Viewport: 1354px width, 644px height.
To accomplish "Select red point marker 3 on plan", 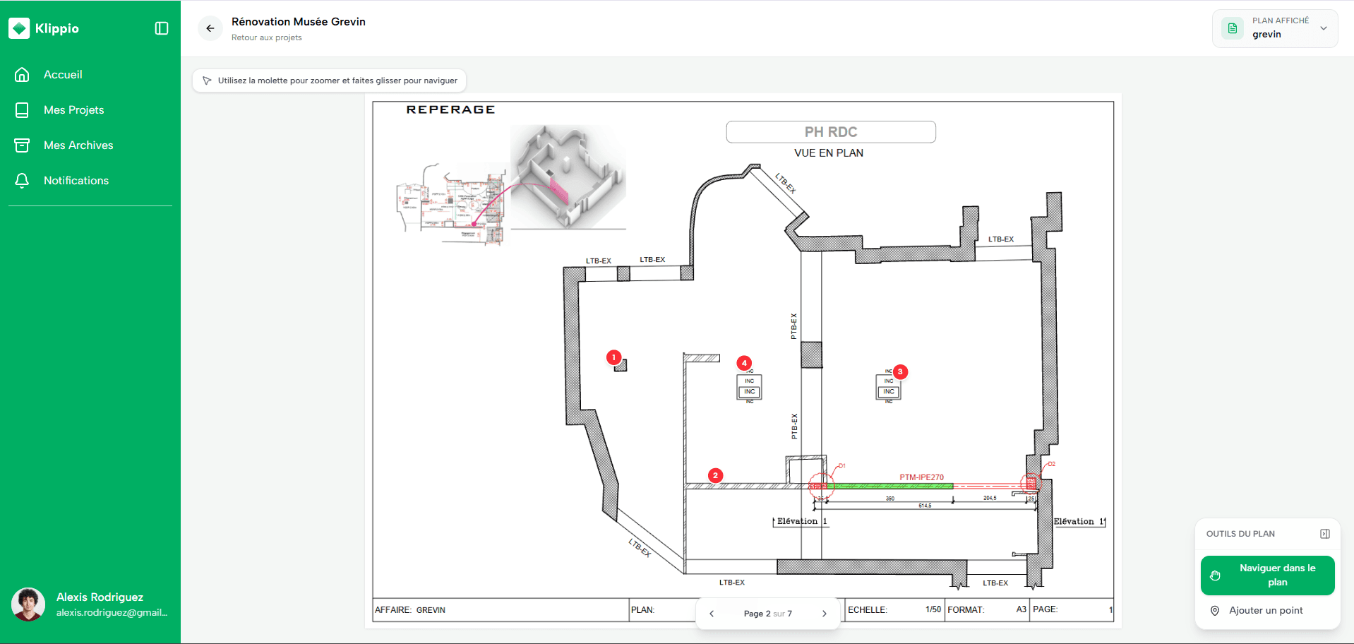I will [x=899, y=371].
